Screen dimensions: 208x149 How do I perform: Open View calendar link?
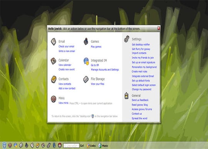click(x=65, y=65)
